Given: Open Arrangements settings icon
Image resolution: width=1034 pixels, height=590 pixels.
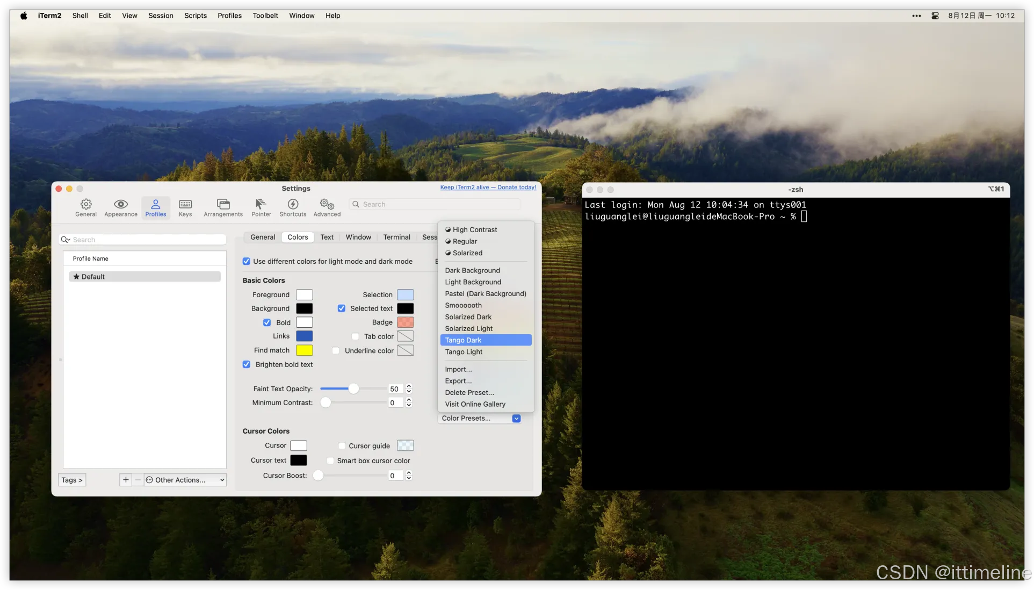Looking at the screenshot, I should pos(223,204).
